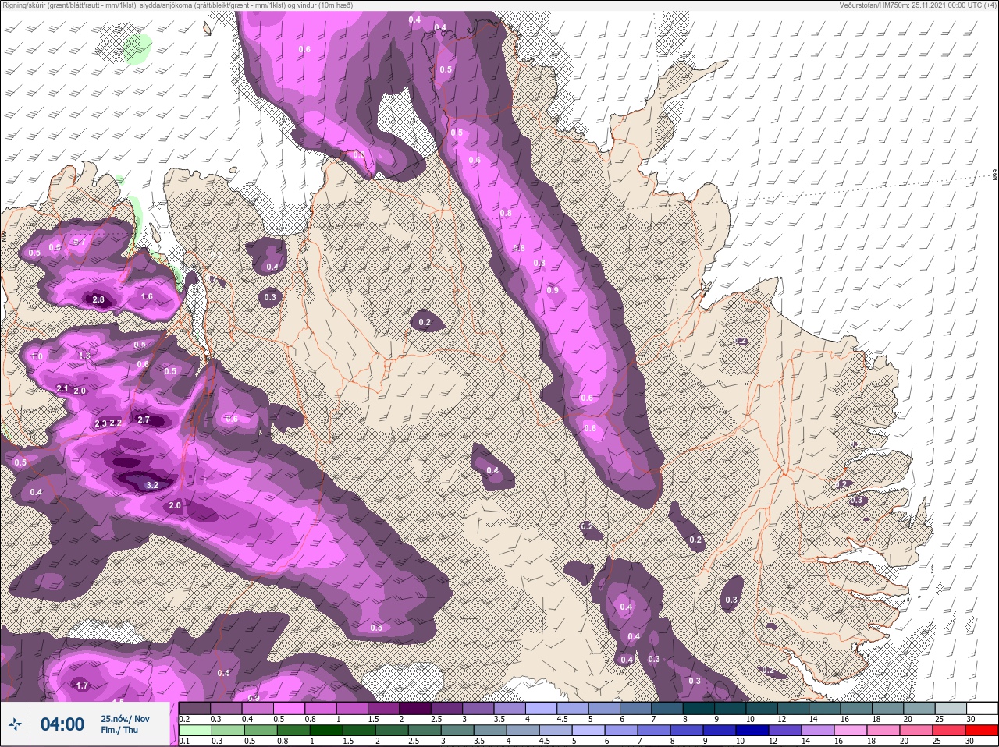
Task: Pick the red swatch ending the lower legend
Action: point(981,730)
